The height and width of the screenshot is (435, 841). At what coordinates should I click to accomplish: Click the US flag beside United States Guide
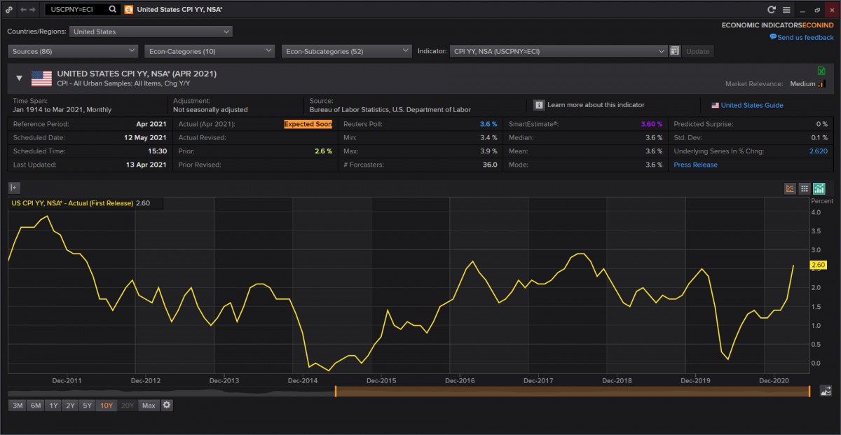click(715, 105)
